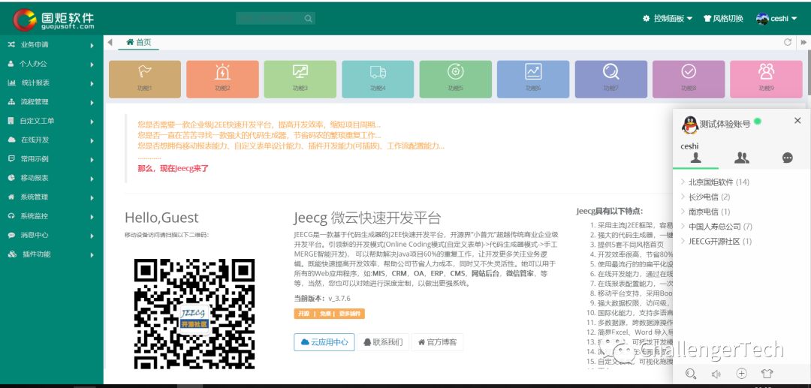The image size is (811, 388).
Task: Click the page vertical scrollbar
Action: (809, 72)
